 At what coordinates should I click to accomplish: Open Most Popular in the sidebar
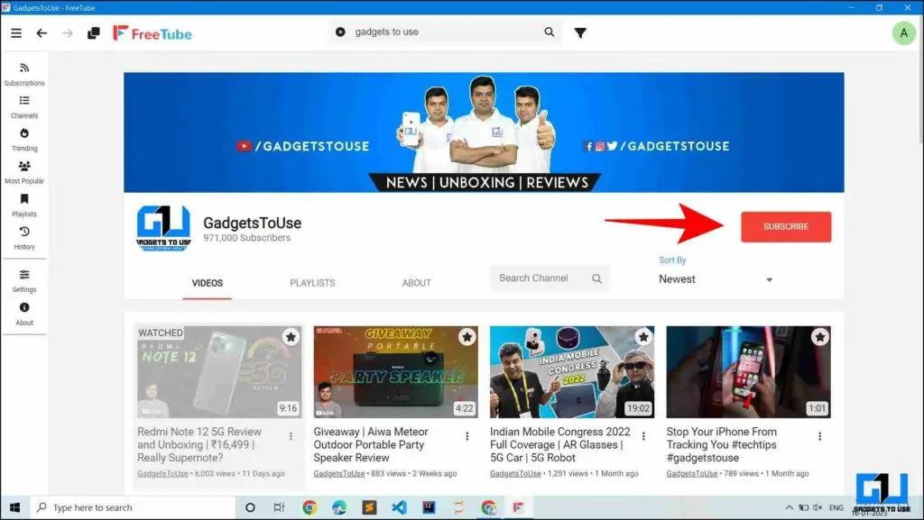24,173
